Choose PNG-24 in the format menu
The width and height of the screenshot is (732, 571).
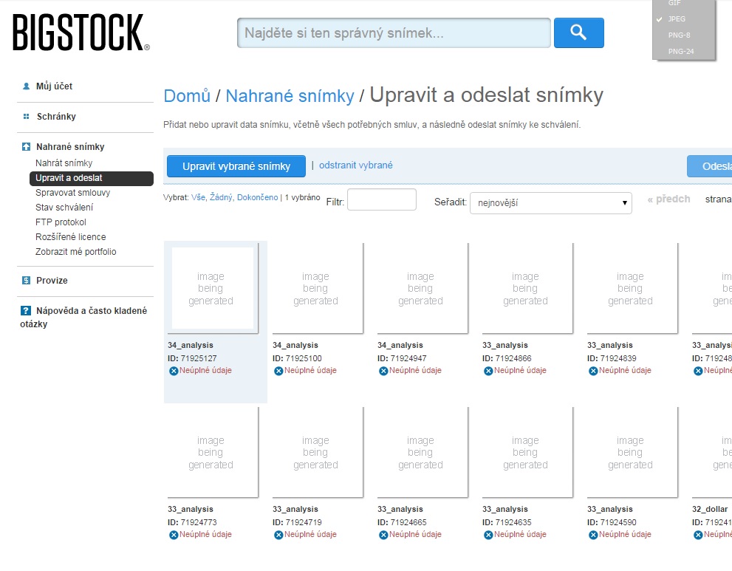coord(680,52)
